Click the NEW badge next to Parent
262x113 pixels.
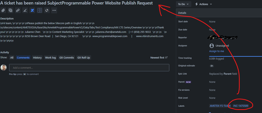coord(188,82)
